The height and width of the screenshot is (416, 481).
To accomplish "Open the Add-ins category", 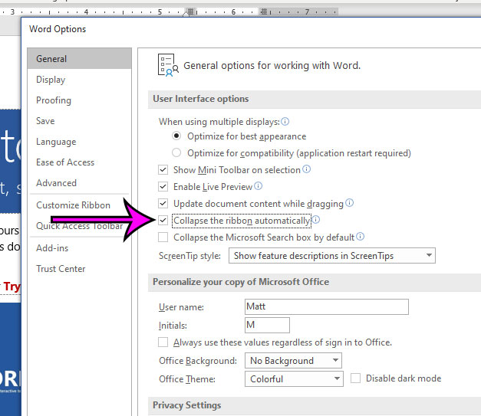I will [79, 247].
